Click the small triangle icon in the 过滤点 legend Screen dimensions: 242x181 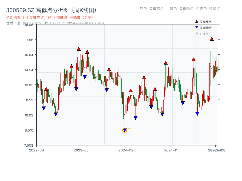point(197,33)
